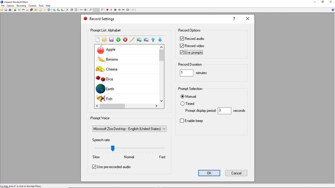Toggle Record audio checkbox
The image size is (335, 188).
(192, 39)
